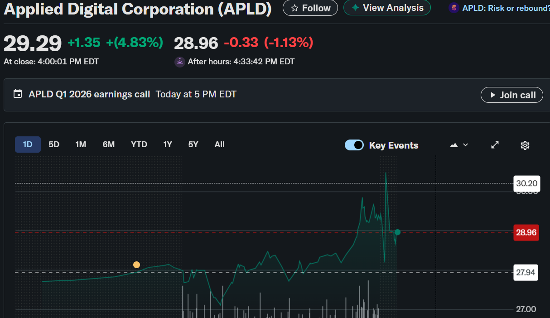
Task: Click the Join call button
Action: 511,95
